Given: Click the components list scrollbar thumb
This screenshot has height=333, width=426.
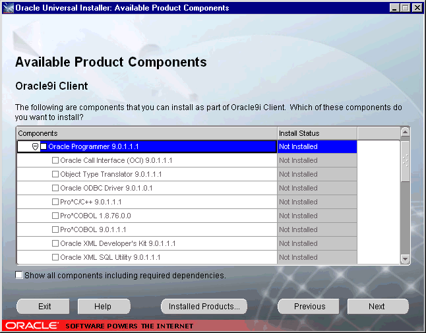Looking at the screenshot, I should 405,161.
